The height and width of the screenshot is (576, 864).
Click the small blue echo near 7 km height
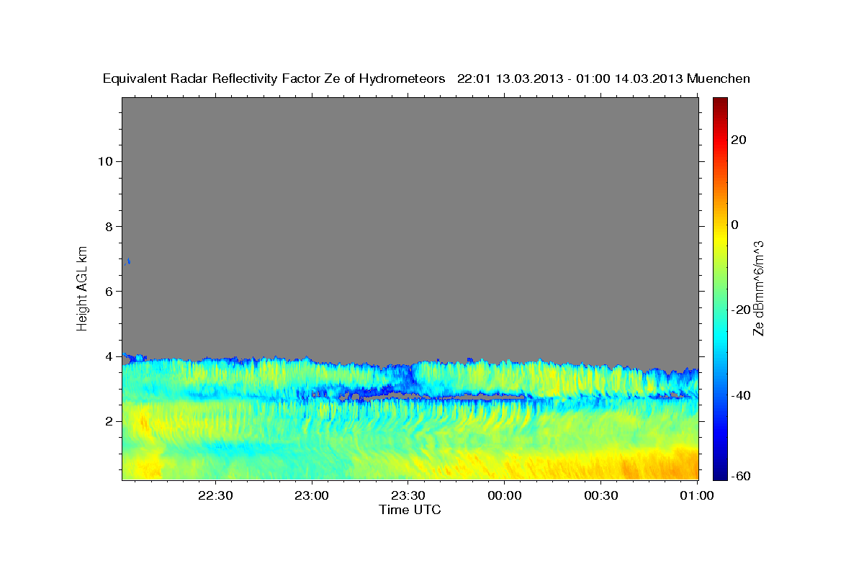click(x=127, y=261)
